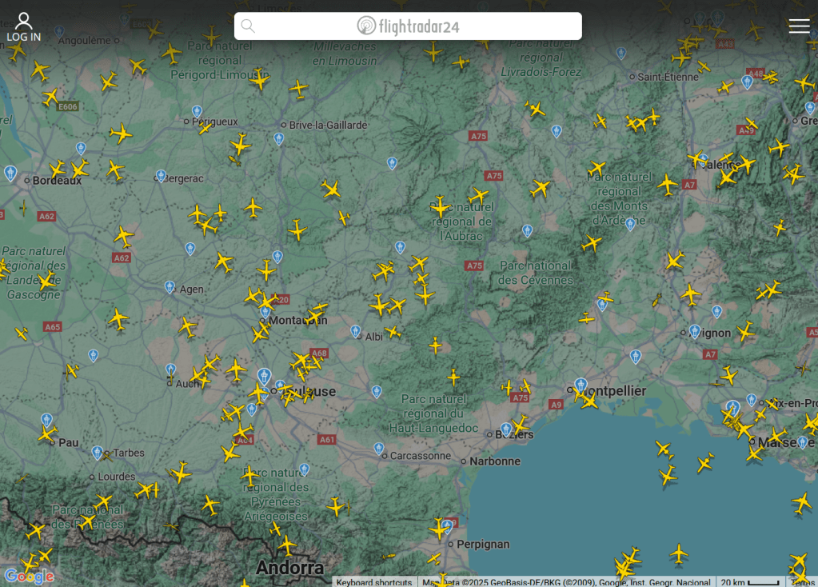Select the Brive-la-Gaillarde airport pin

coord(278,138)
